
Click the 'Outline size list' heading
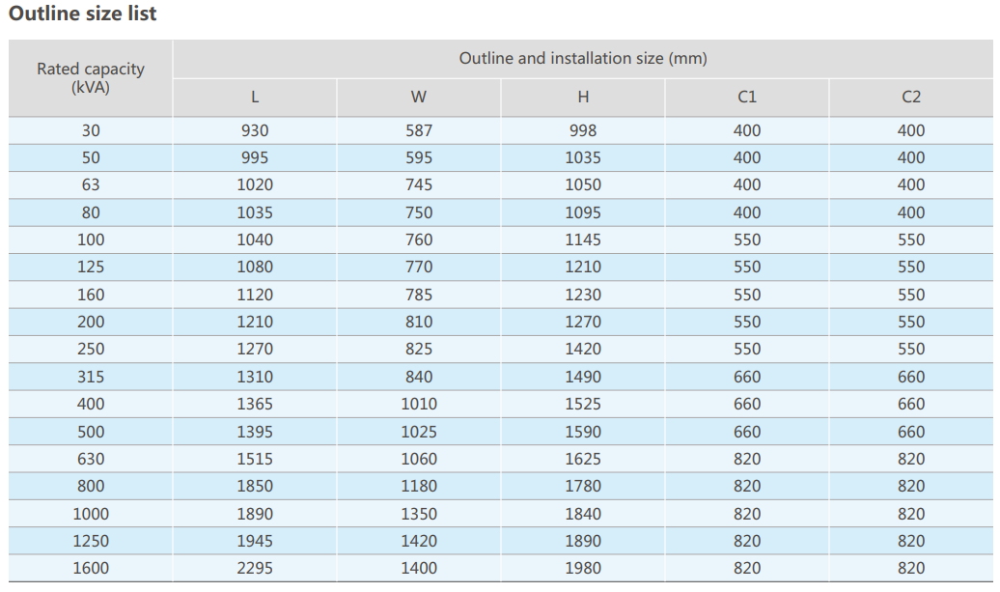(82, 14)
